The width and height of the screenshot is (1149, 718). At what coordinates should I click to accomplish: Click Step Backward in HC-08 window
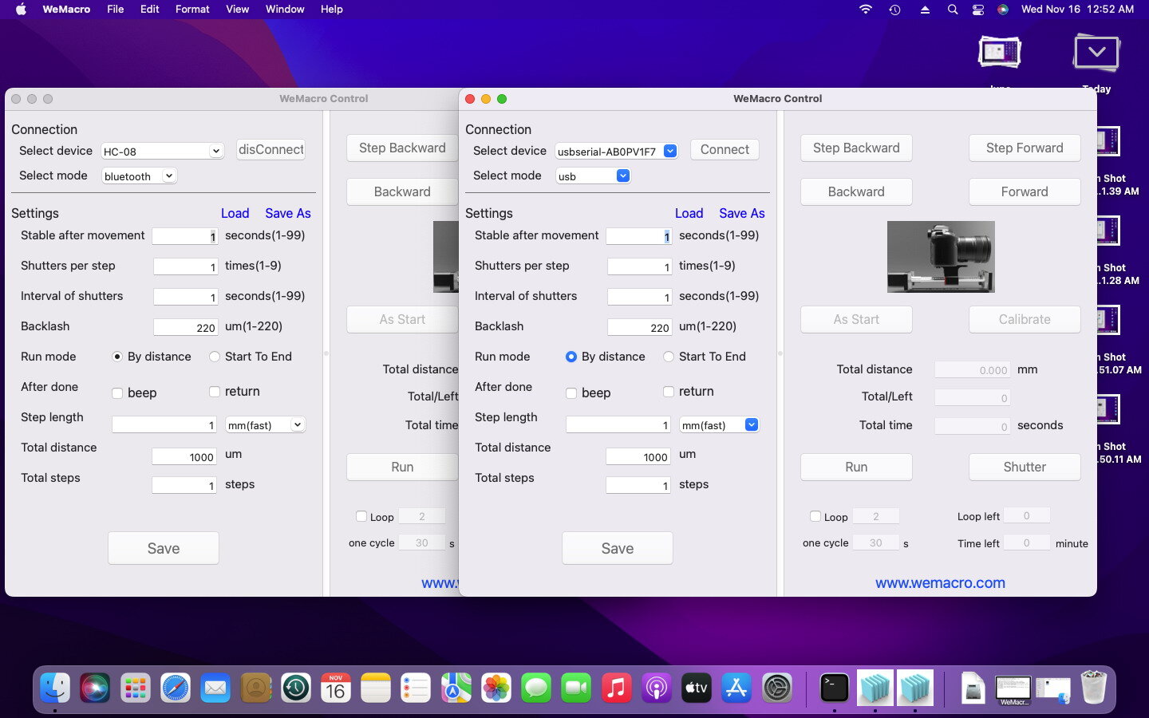(402, 148)
